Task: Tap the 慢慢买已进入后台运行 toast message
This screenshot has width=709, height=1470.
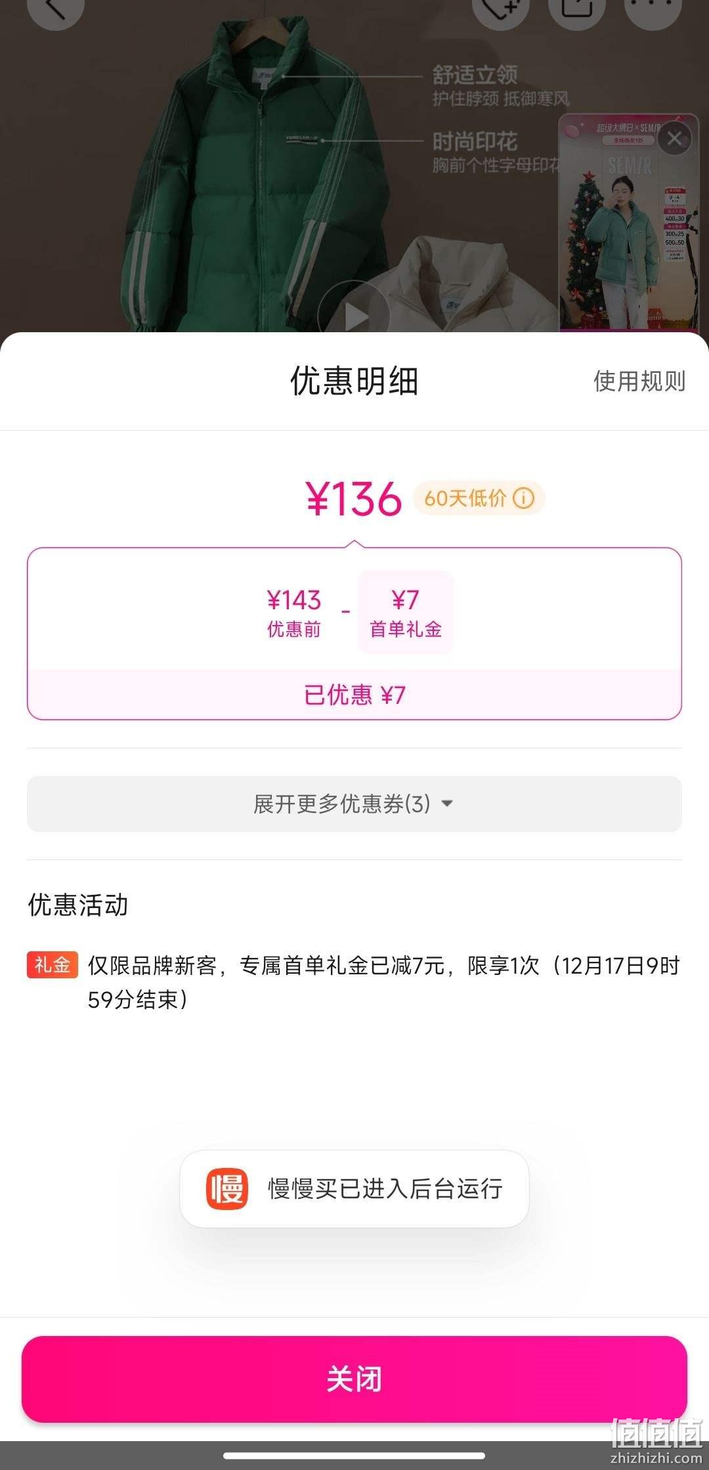Action: click(354, 1188)
